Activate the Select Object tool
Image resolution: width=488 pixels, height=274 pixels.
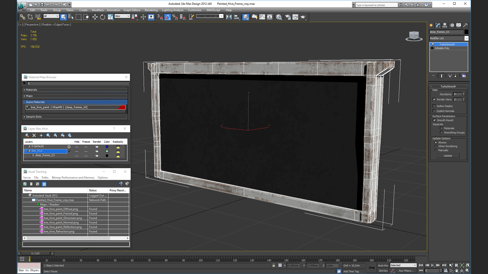point(63,17)
